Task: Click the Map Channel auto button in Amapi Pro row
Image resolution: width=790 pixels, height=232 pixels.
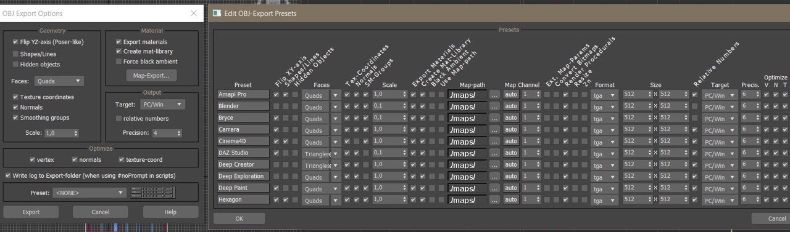Action: click(x=511, y=95)
